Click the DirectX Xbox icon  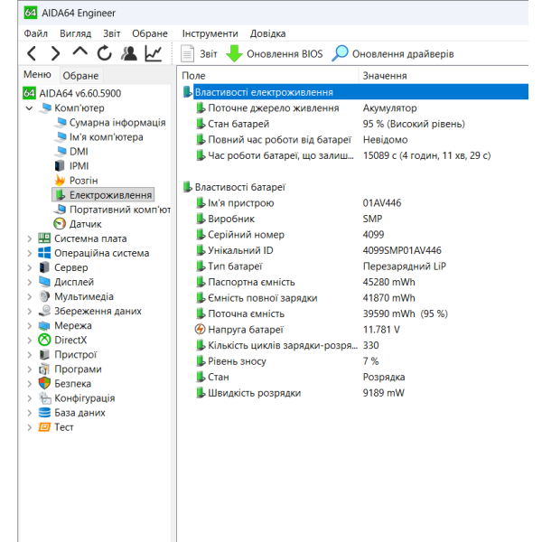44,341
